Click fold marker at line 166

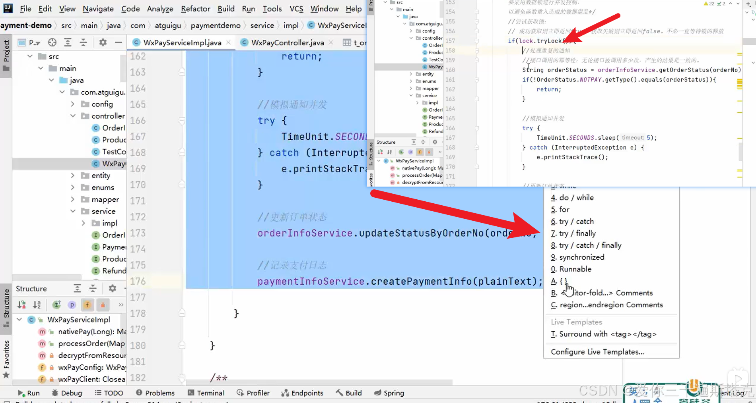click(x=182, y=120)
